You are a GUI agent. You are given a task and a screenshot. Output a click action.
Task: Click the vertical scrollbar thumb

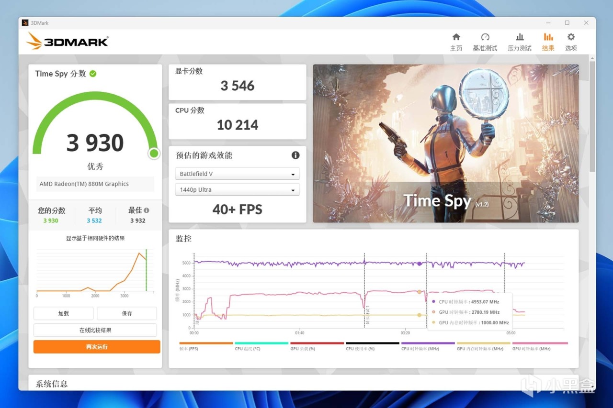pyautogui.click(x=592, y=116)
